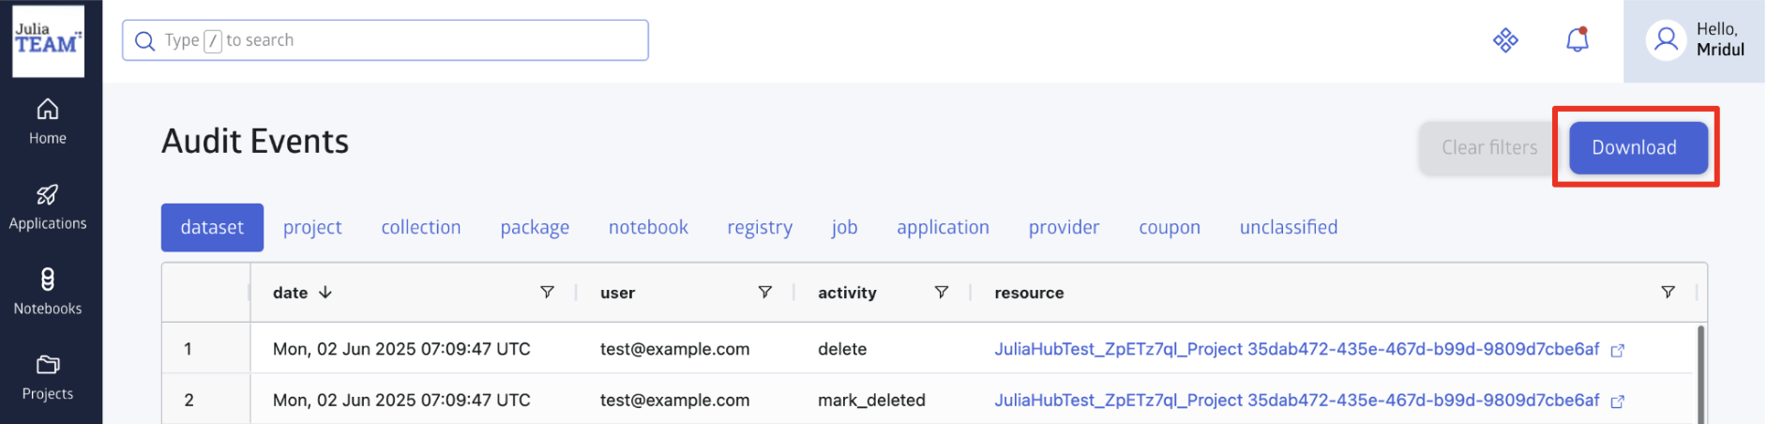The height and width of the screenshot is (424, 1767).
Task: Open the resource column filter
Action: pyautogui.click(x=1668, y=293)
